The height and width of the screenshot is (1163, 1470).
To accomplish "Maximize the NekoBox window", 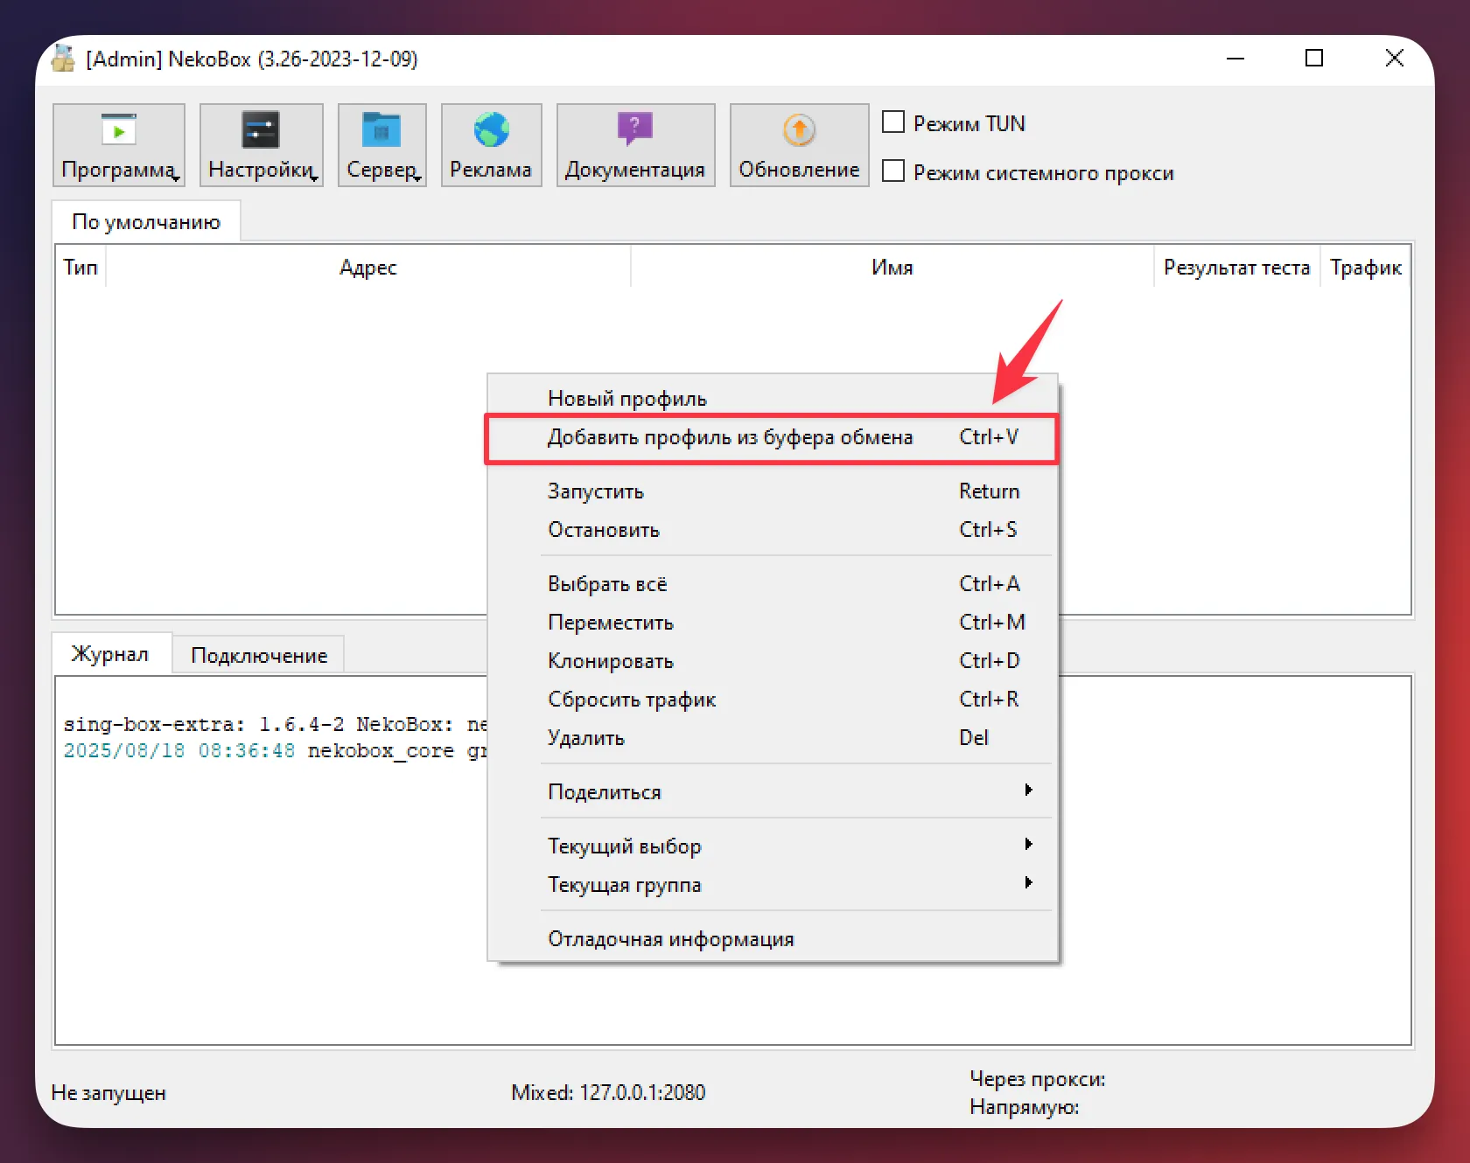I will (1313, 59).
